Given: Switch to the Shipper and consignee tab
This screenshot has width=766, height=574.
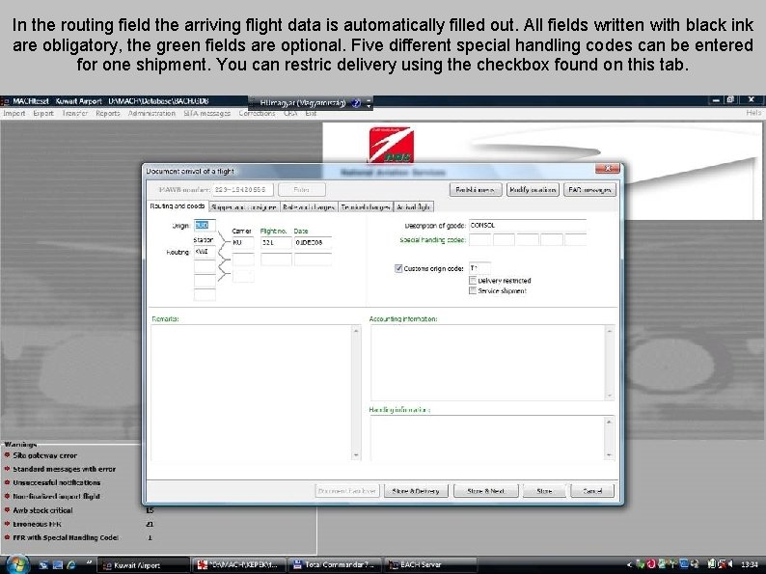Looking at the screenshot, I should coord(244,207).
